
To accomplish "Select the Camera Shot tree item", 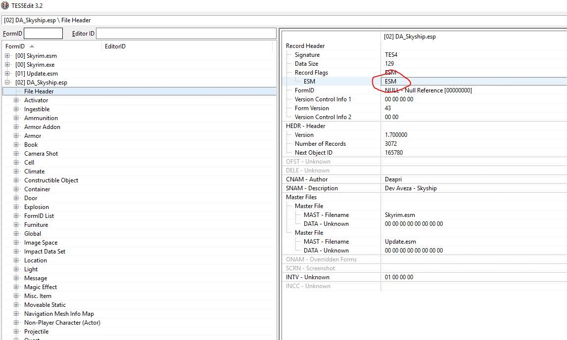I will (x=41, y=154).
